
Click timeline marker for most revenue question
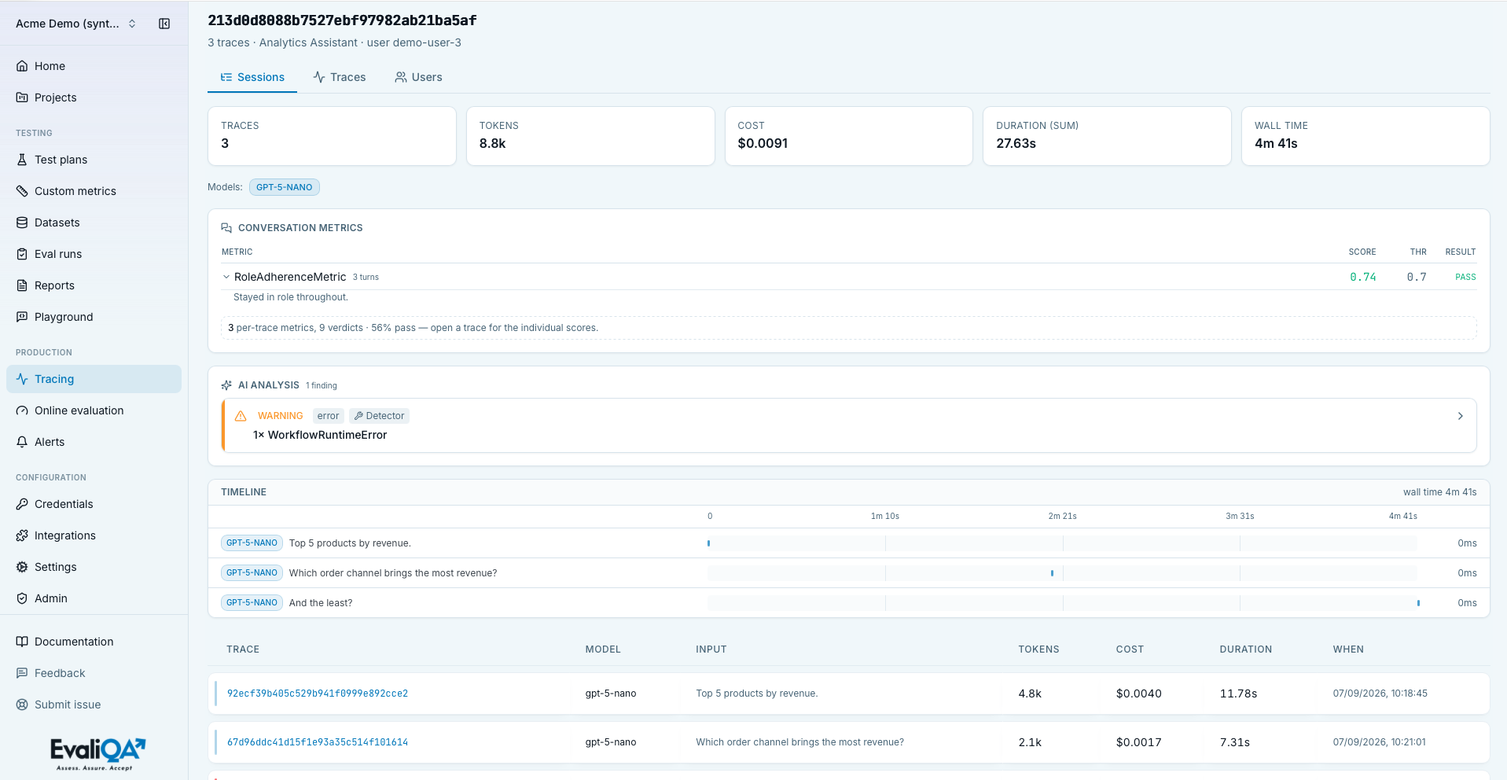1052,573
